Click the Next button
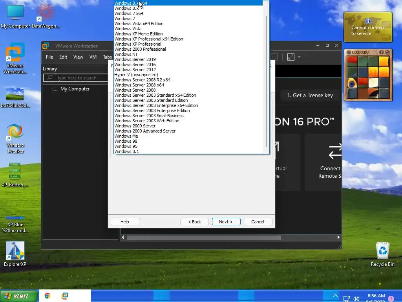The height and width of the screenshot is (302, 402). coord(226,222)
